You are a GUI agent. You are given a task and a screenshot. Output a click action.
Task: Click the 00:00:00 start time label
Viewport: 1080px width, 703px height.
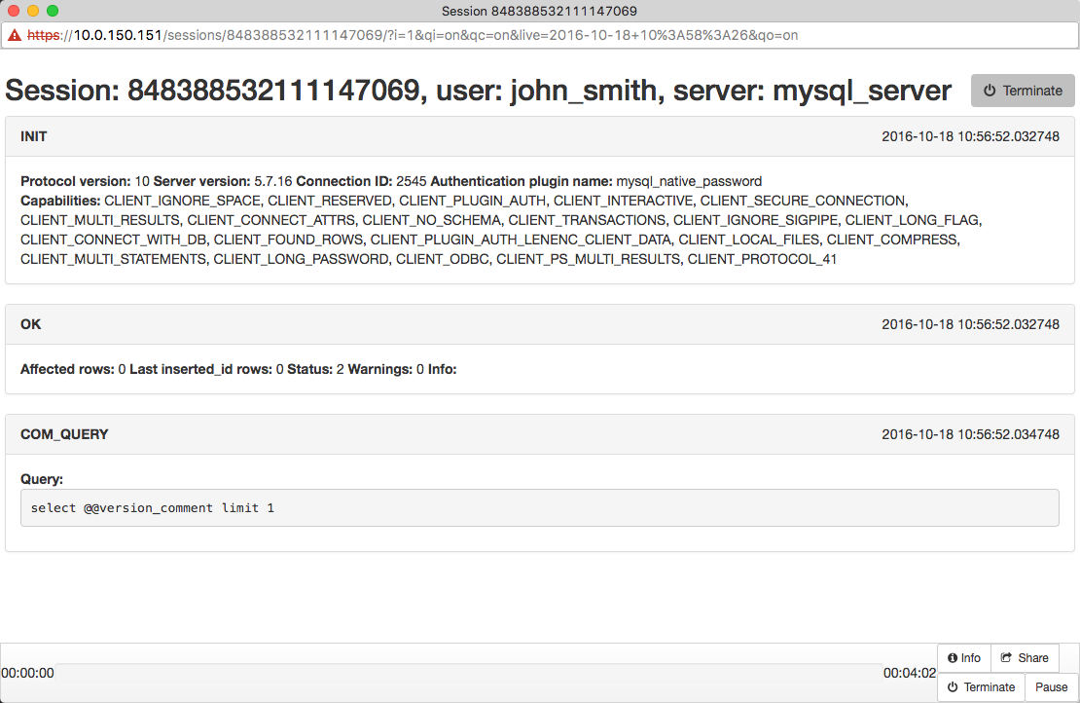click(x=27, y=673)
